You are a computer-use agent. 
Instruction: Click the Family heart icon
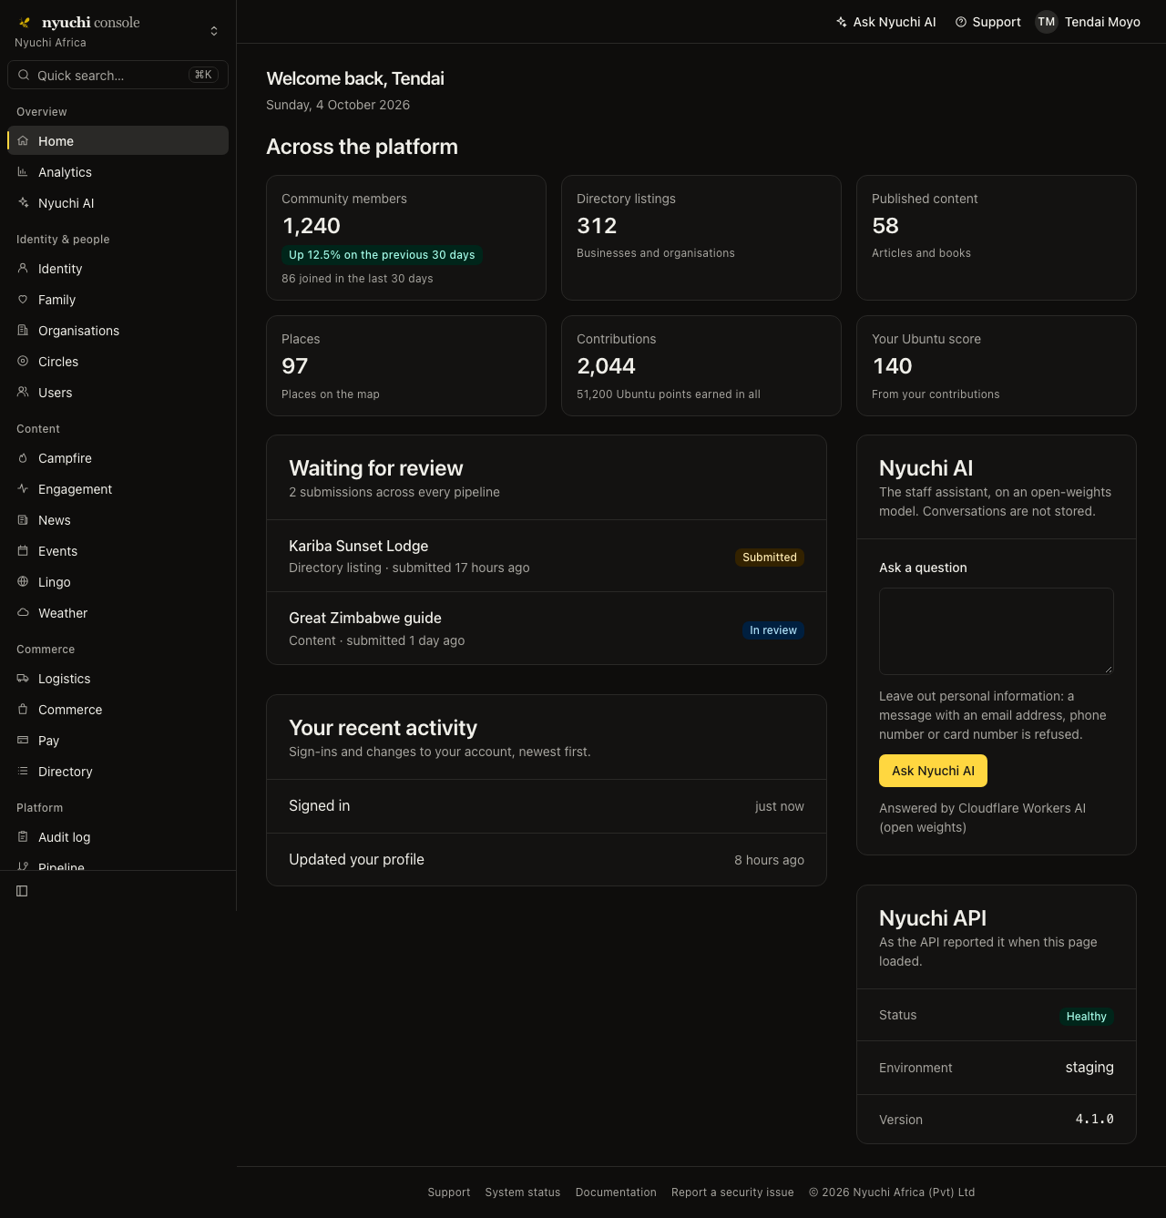click(23, 300)
